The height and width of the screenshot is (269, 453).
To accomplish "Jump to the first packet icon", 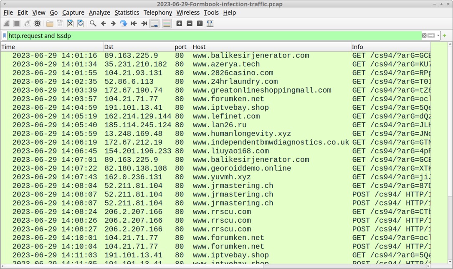I will click(x=134, y=23).
